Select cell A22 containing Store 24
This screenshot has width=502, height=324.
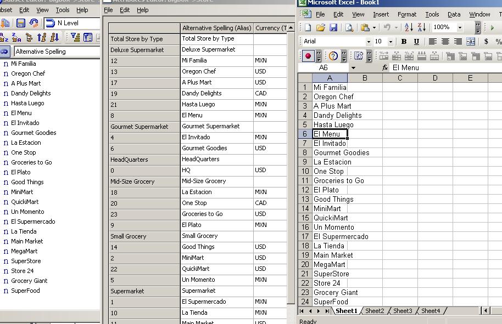point(330,283)
